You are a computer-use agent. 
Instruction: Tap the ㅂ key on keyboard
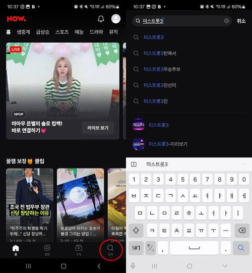(134, 196)
